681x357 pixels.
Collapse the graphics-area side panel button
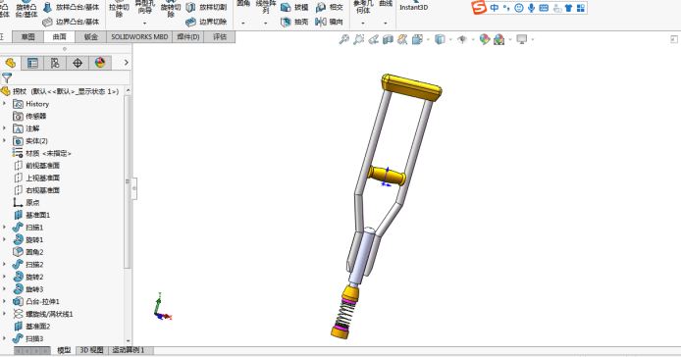(674, 39)
